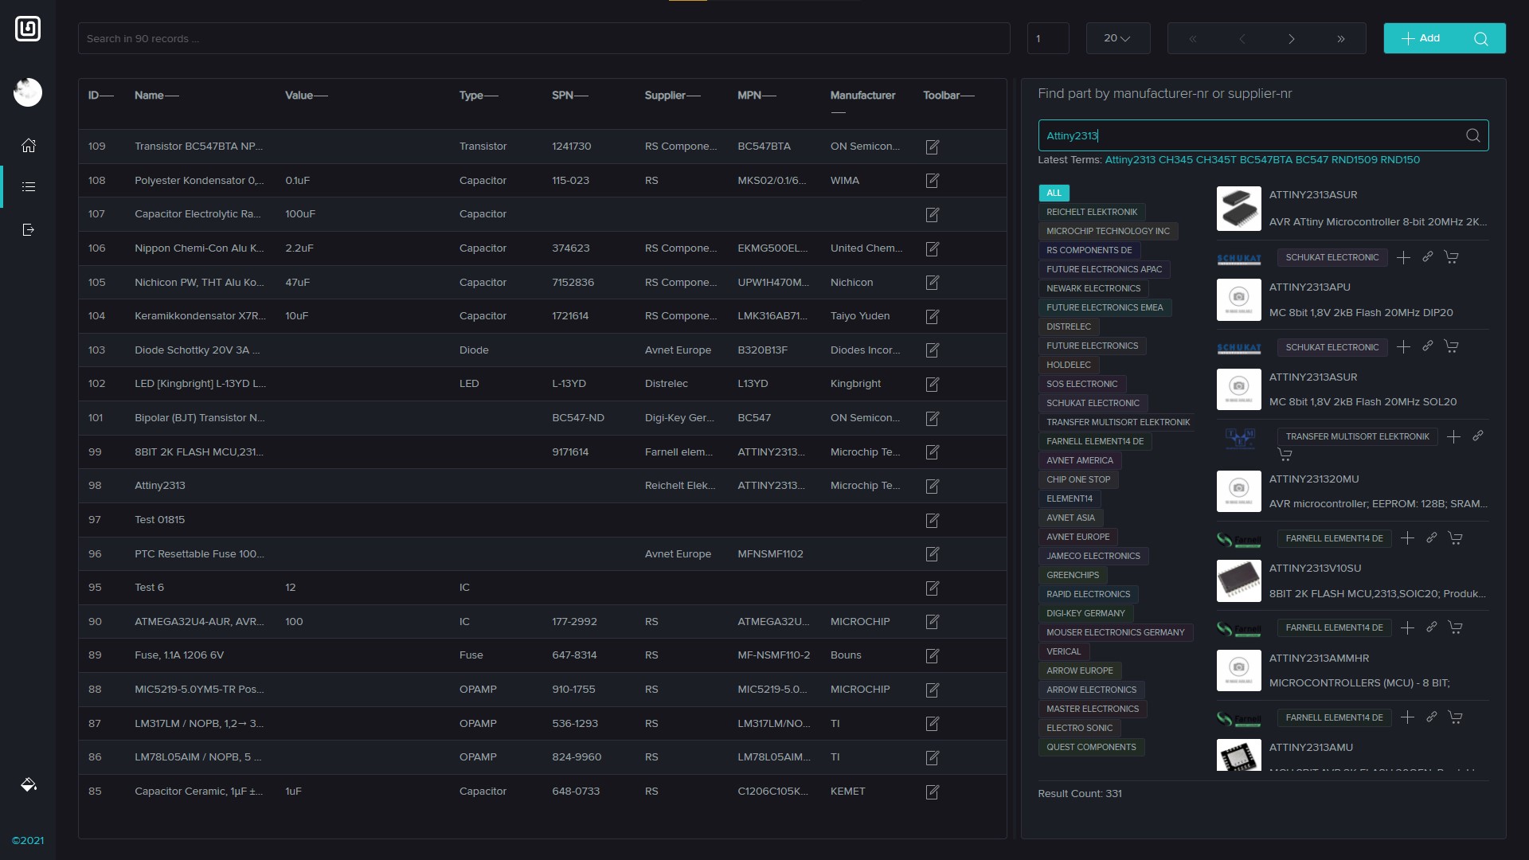Click the Search in 90 records field
Screen dimensions: 1529x860
click(x=544, y=38)
